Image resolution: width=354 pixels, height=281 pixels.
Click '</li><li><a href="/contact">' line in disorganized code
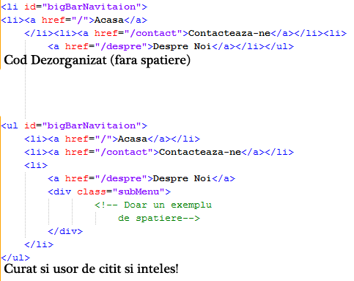185,33
